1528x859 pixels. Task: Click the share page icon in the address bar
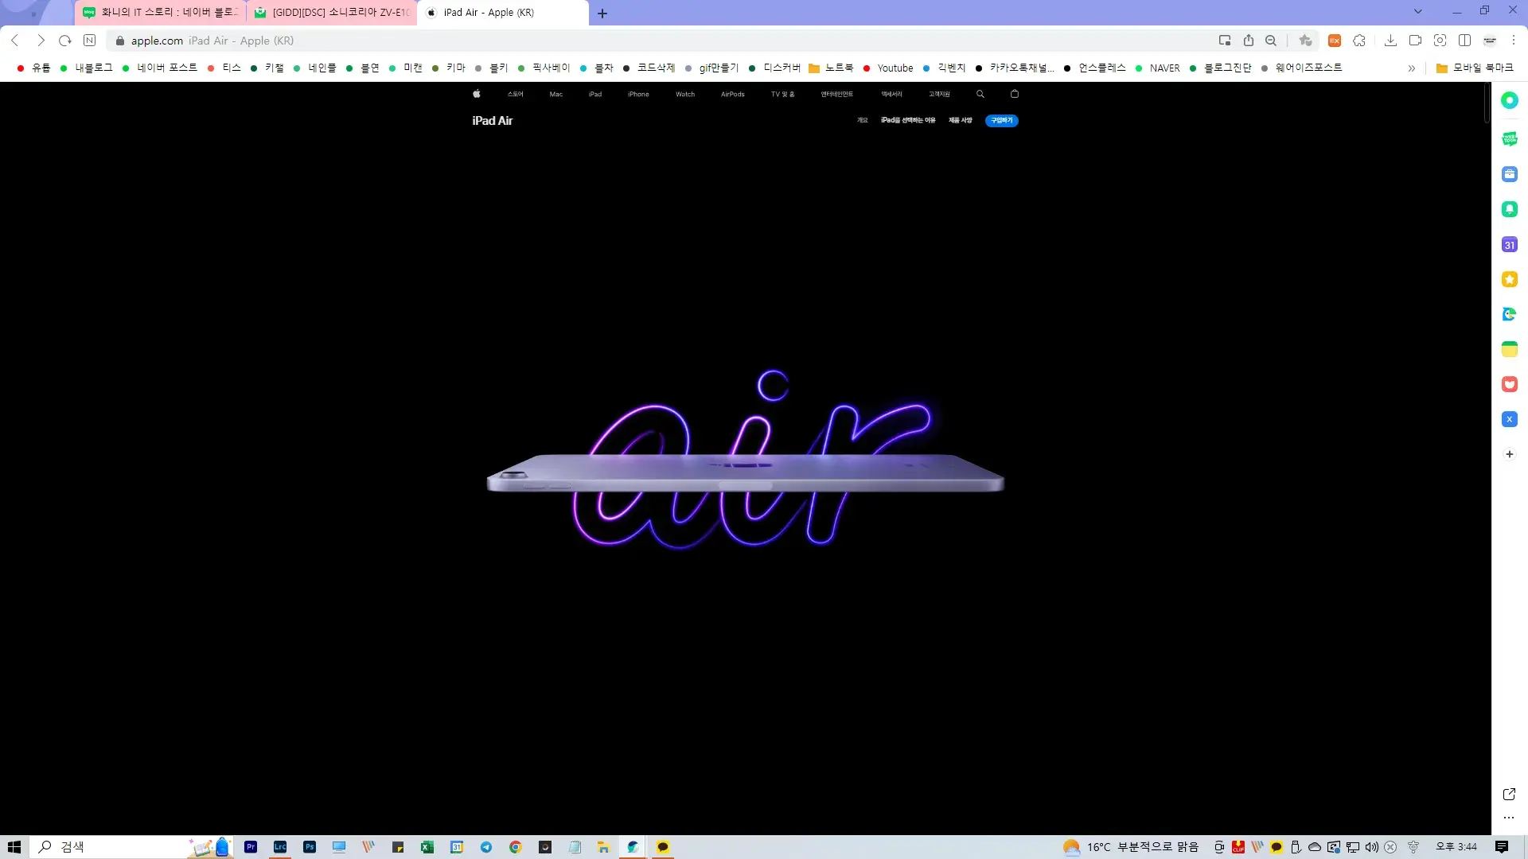click(1249, 41)
